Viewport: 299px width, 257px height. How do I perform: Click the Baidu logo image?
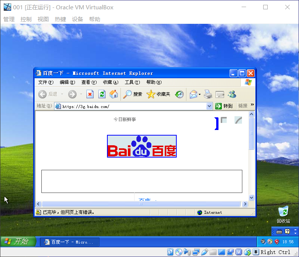pos(142,146)
